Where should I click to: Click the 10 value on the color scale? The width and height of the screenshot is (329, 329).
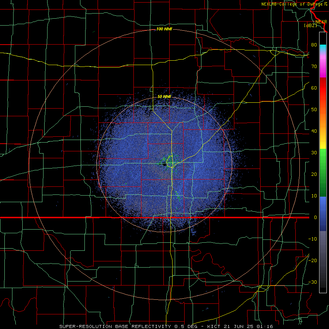tap(314, 196)
